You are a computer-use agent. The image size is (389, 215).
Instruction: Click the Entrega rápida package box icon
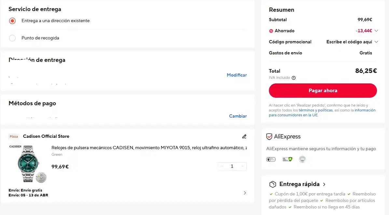272,184
